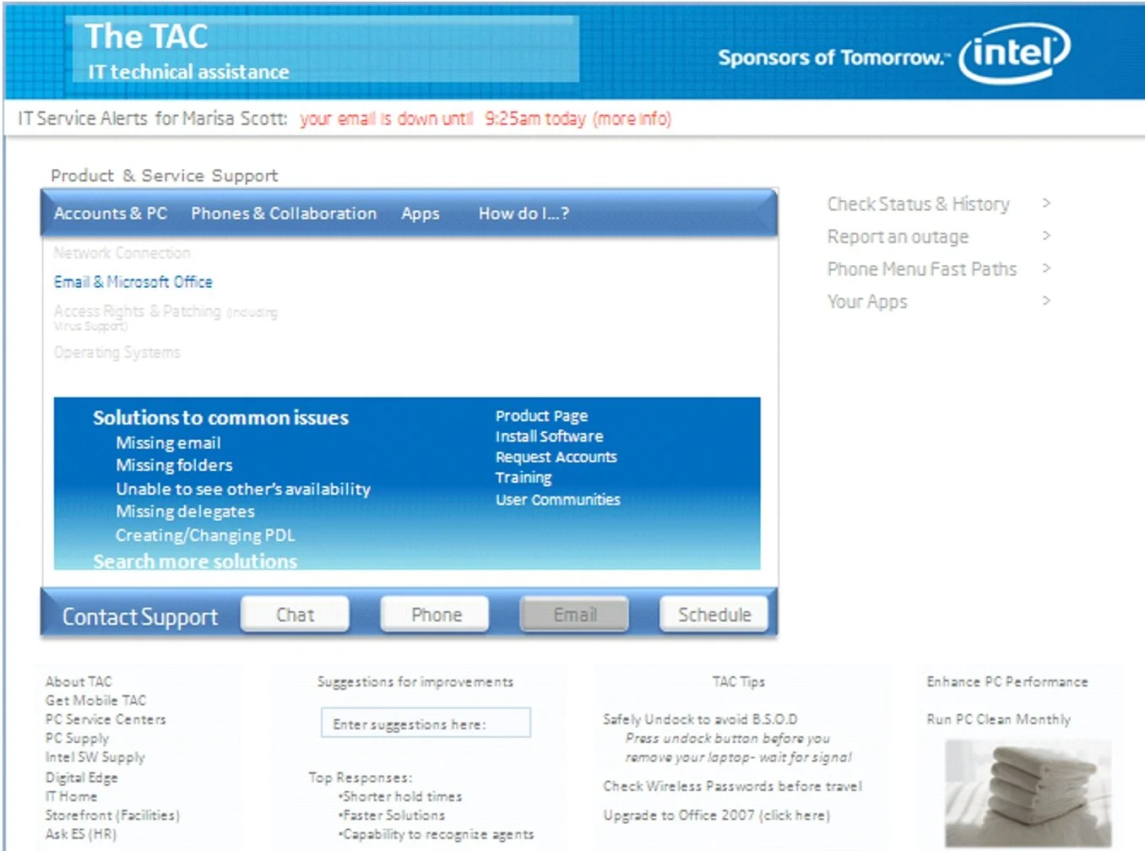Select Network Connection category
This screenshot has height=851, width=1145.
(x=122, y=252)
